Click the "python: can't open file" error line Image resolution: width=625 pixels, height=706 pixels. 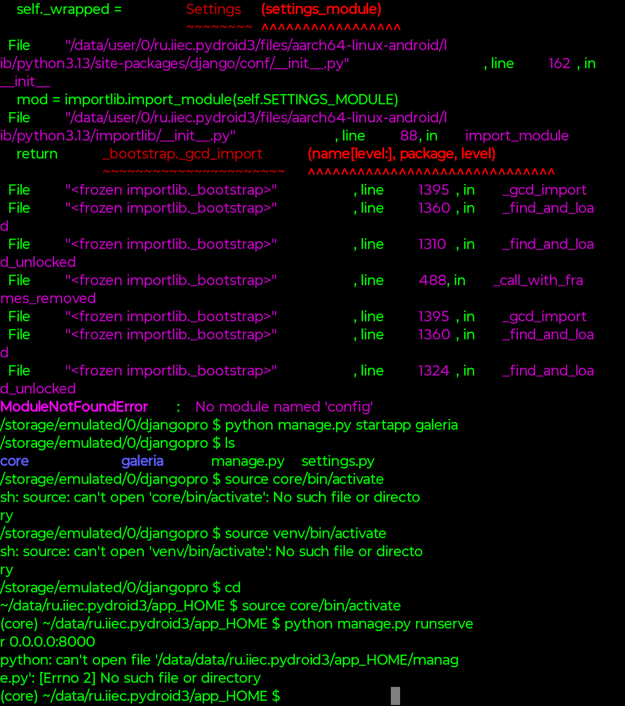click(229, 660)
